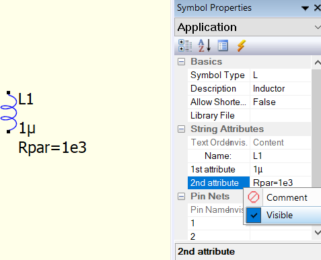Viewport: 321px width, 260px height.
Task: Open the Property Pages icon
Action: pyautogui.click(x=223, y=46)
